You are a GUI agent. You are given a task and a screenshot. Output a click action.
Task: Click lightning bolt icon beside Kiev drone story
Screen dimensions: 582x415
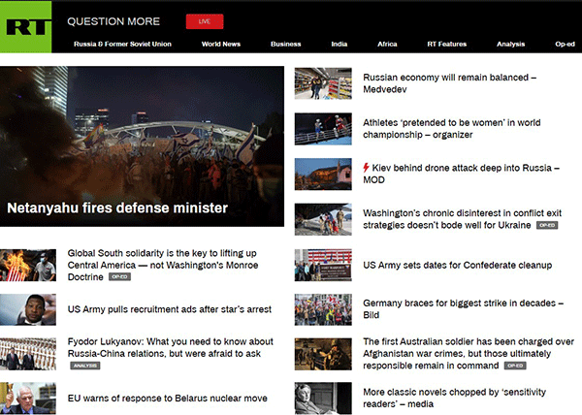click(367, 168)
